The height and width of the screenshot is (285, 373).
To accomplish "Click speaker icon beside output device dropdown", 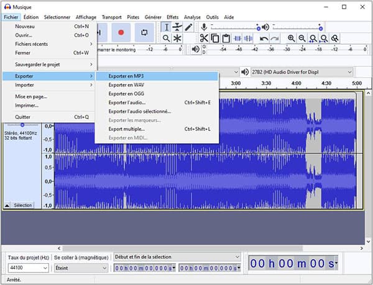I will coord(245,72).
